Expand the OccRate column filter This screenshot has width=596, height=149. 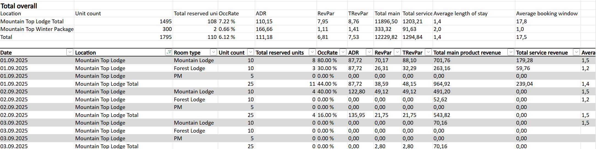[x=343, y=52]
